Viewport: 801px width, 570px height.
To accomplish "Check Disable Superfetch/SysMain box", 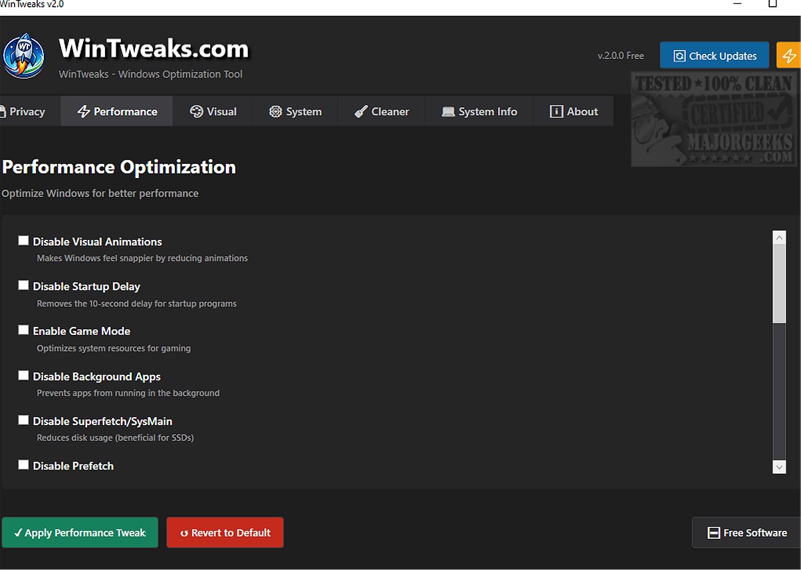I will coord(24,420).
